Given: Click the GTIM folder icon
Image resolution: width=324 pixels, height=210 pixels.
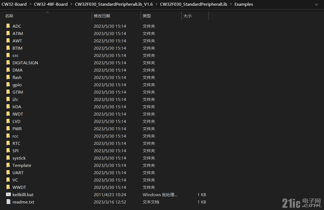Looking at the screenshot, I should click(x=8, y=92).
